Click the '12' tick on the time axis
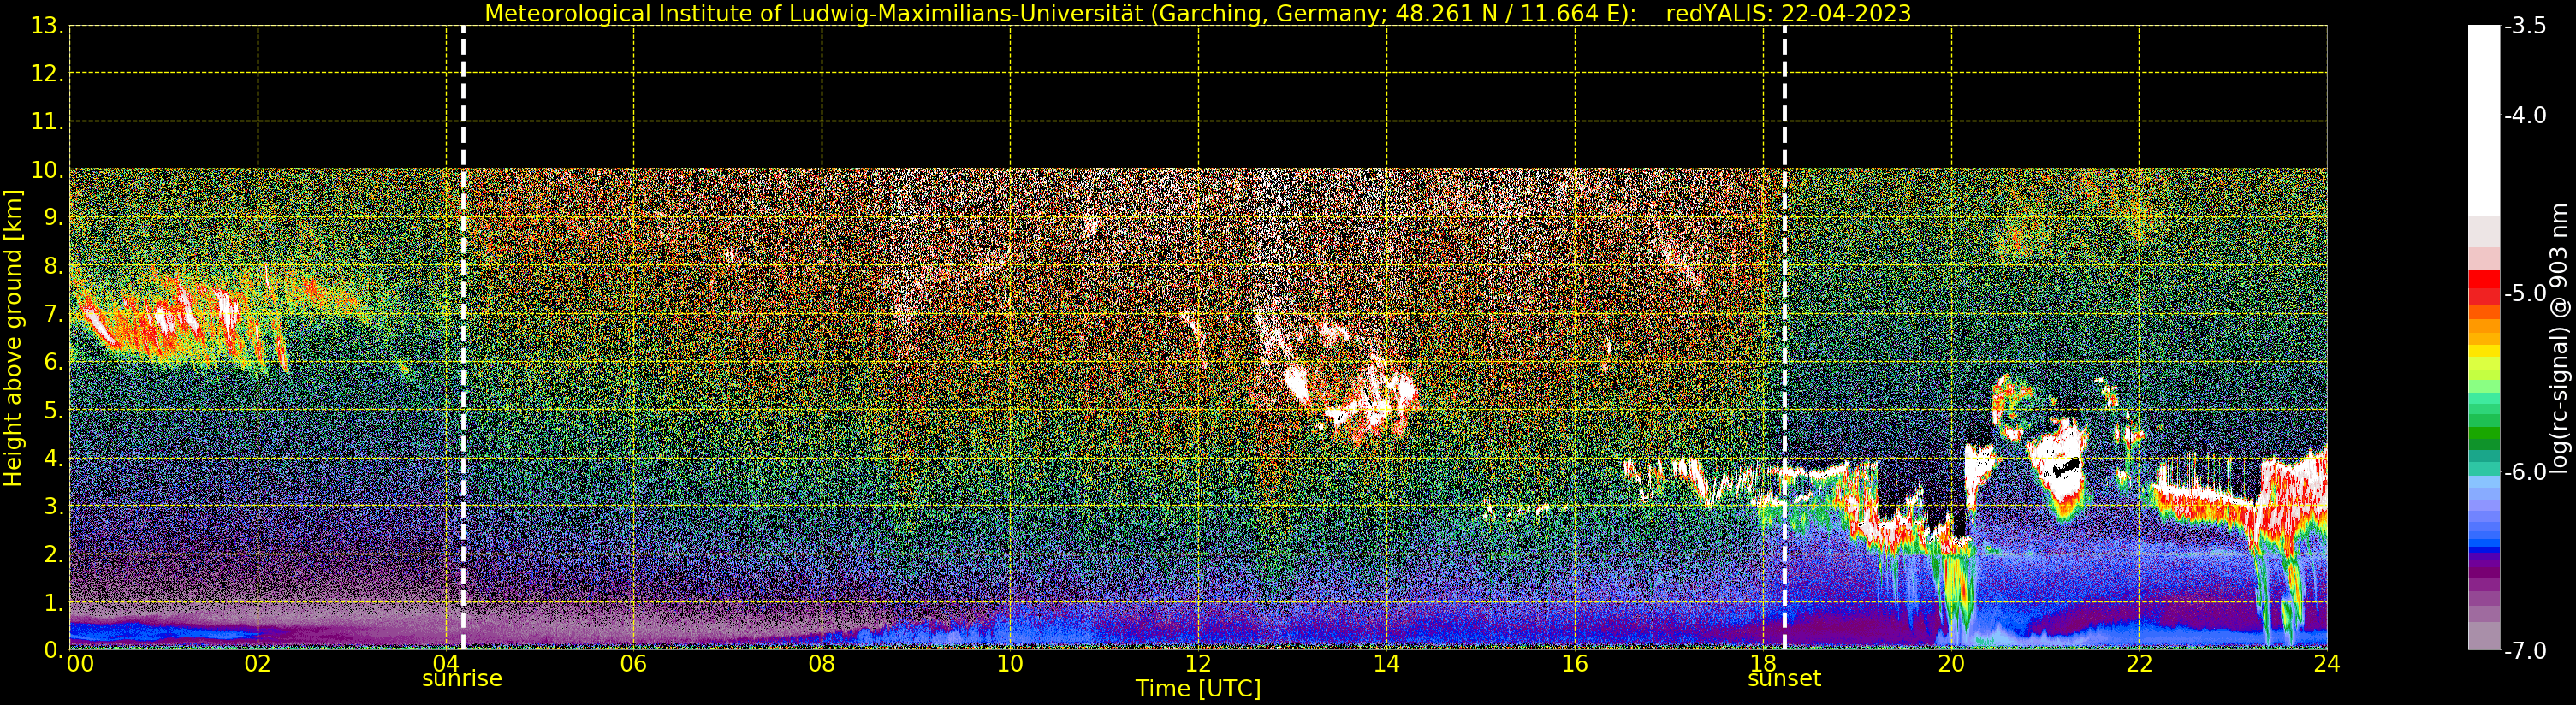The image size is (2576, 705). pos(1198,663)
